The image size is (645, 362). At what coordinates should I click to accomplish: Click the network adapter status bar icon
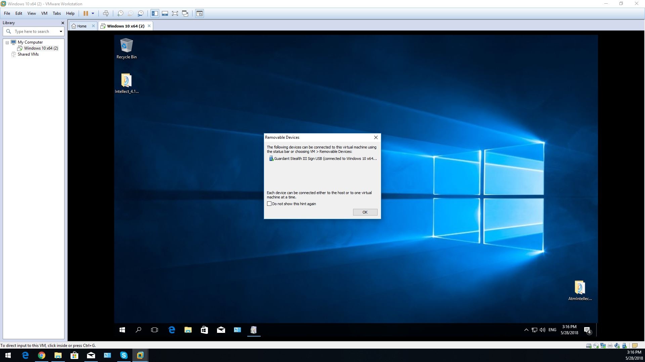click(x=603, y=346)
